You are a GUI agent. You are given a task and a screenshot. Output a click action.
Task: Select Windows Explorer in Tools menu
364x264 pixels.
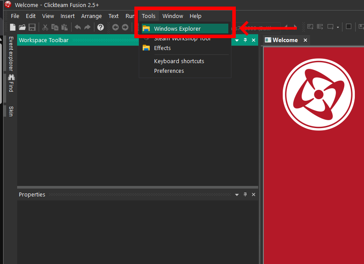(177, 29)
